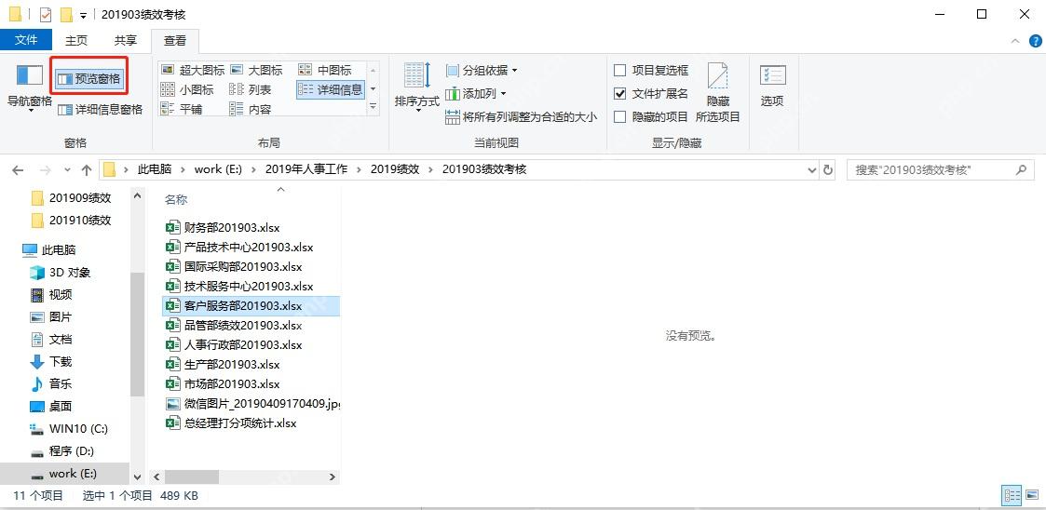Enable the 隐藏的项目 checkbox
The width and height of the screenshot is (1046, 510).
click(619, 116)
